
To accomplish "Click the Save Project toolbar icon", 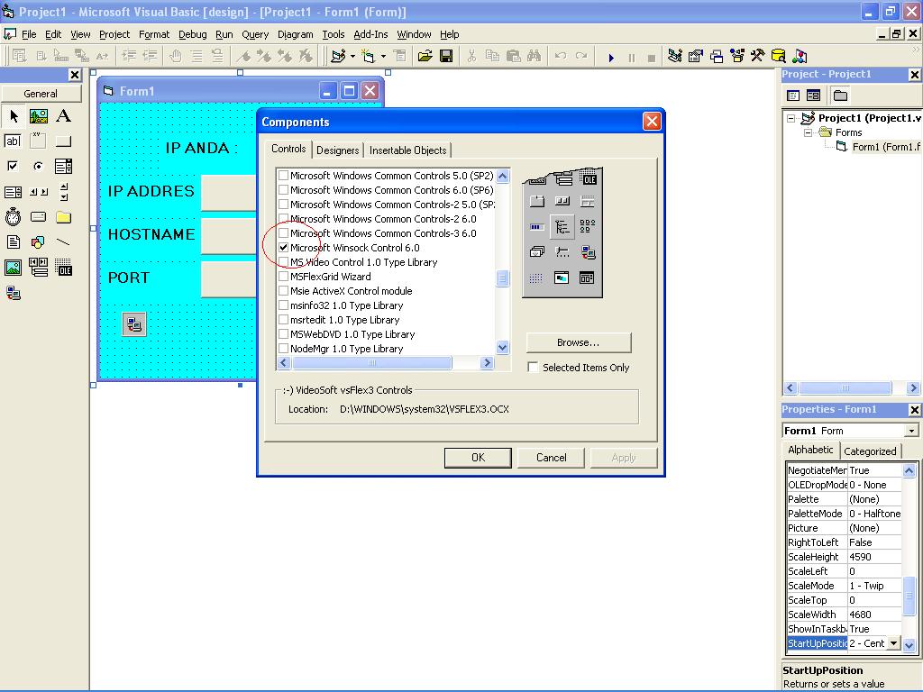I will [x=445, y=56].
